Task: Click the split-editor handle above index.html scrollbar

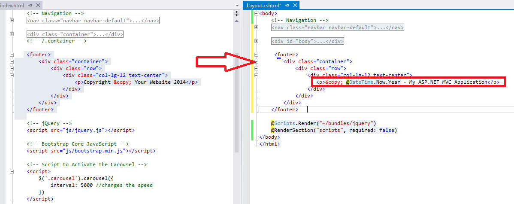Action: point(237,13)
